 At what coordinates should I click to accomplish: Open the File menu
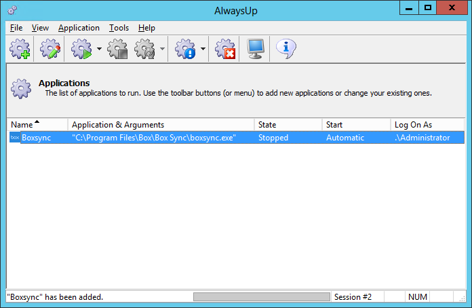[16, 28]
